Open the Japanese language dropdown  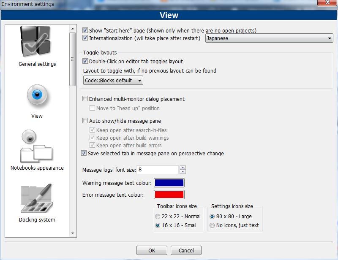tap(269, 38)
